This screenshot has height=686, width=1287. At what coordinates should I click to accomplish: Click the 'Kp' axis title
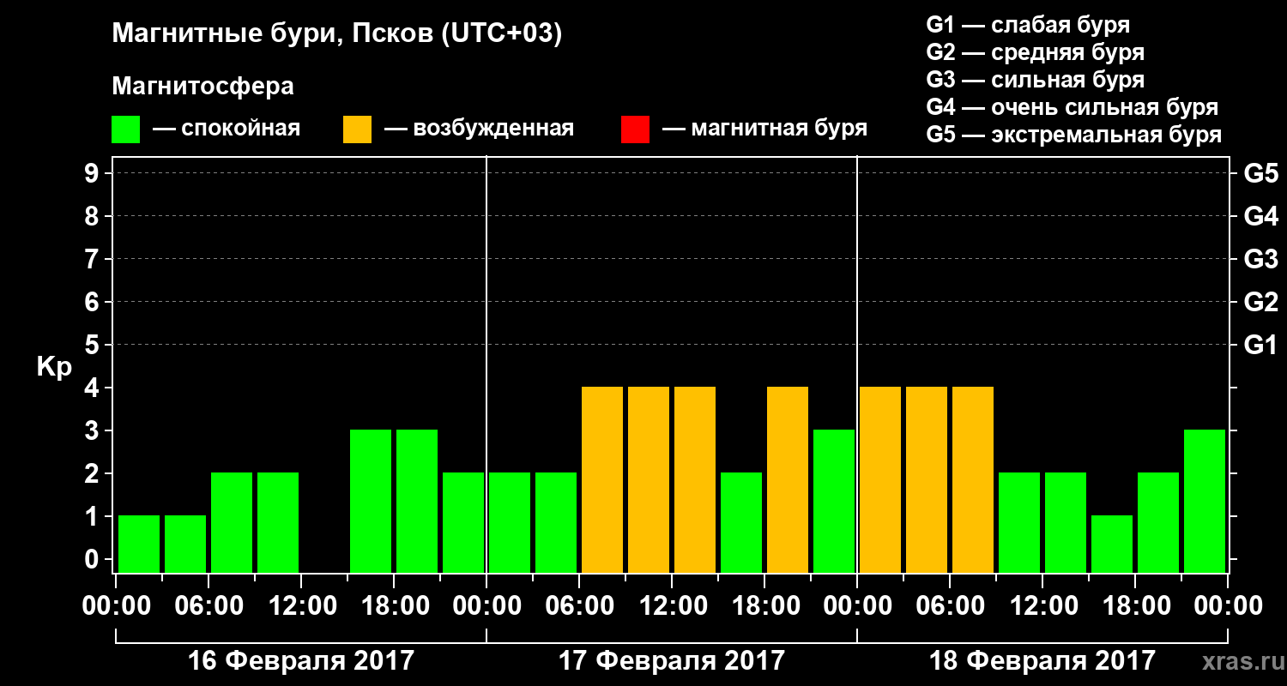click(x=54, y=367)
